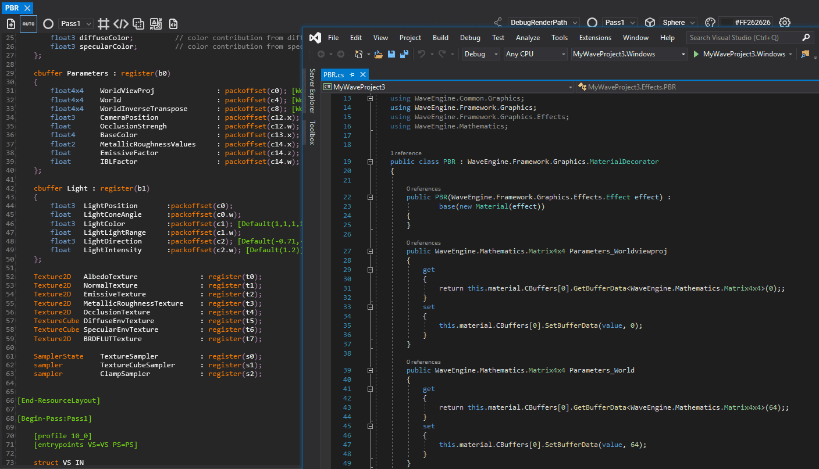
Task: Open the settings gear in viewer toolbar
Action: [785, 23]
